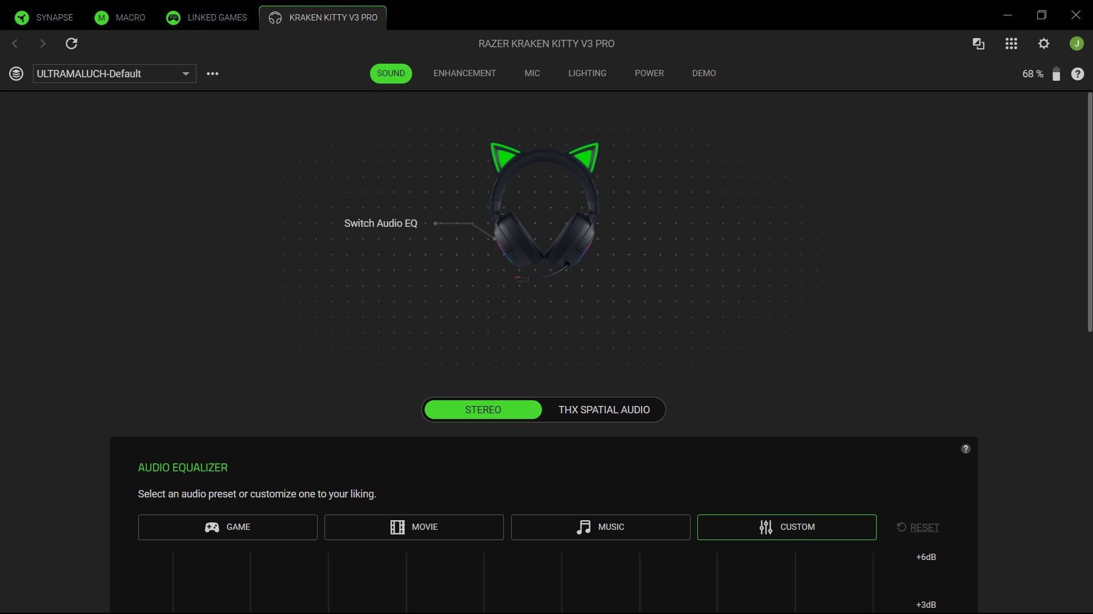Open the modules grid icon
1093x614 pixels.
pyautogui.click(x=1011, y=43)
